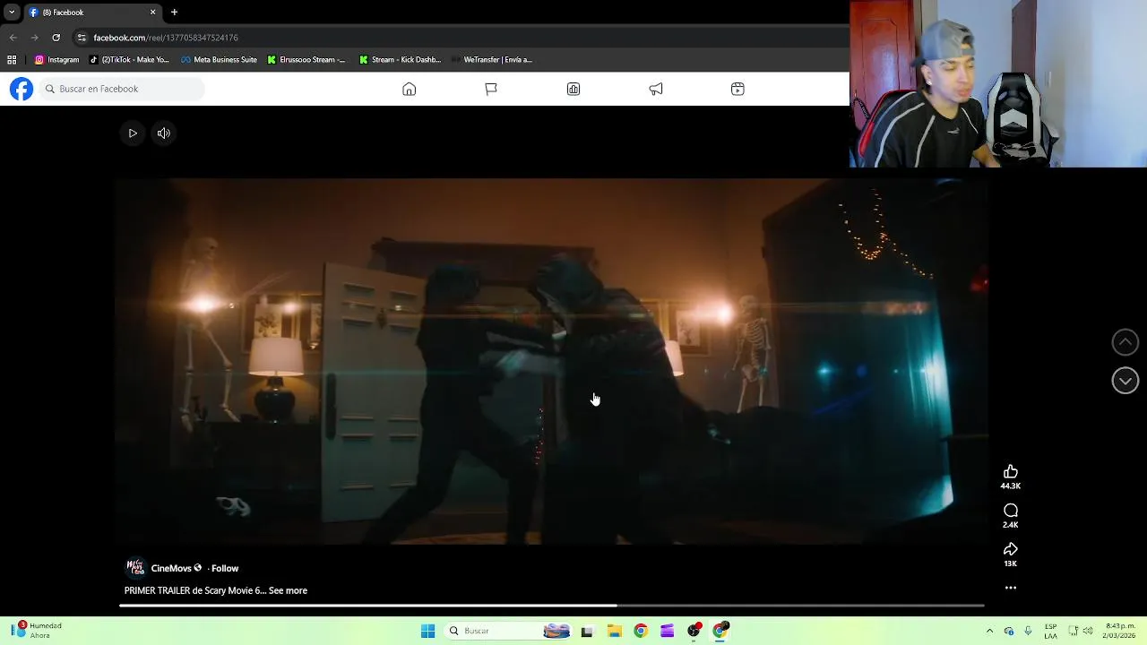
Task: Open the TikTok - Make Yo... bookmark
Action: click(x=129, y=60)
